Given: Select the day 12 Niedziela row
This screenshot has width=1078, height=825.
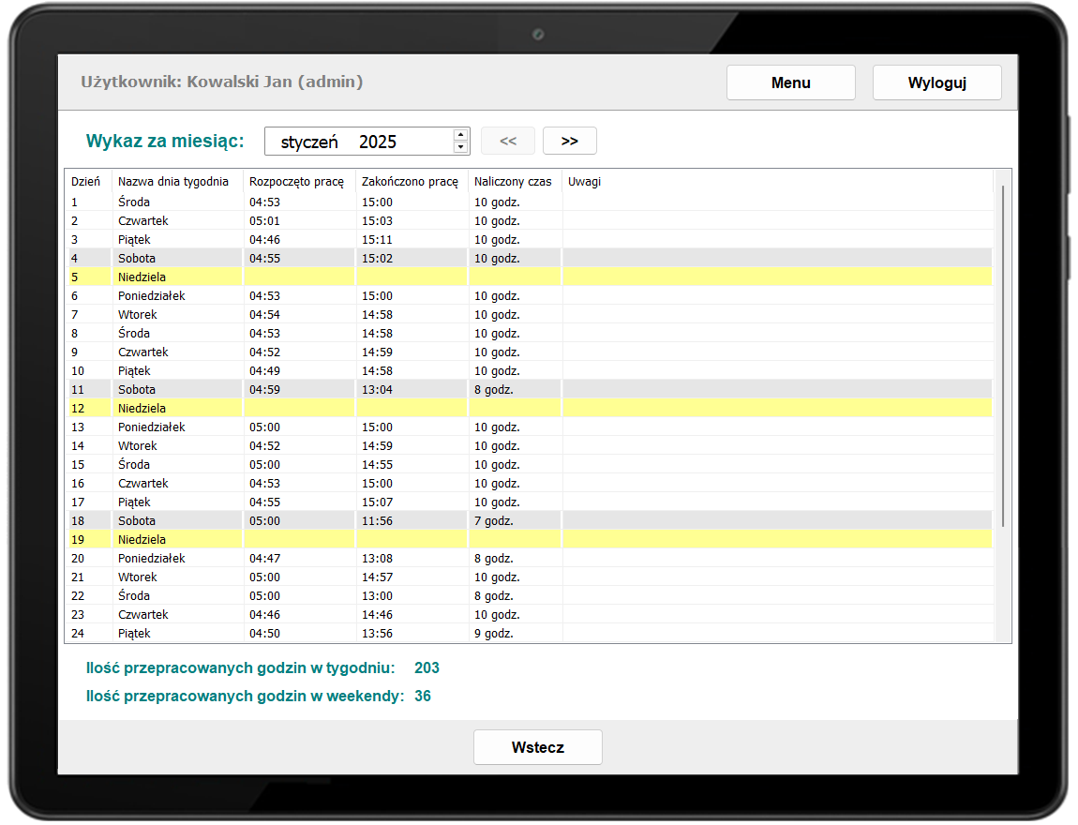Looking at the screenshot, I should click(x=530, y=409).
